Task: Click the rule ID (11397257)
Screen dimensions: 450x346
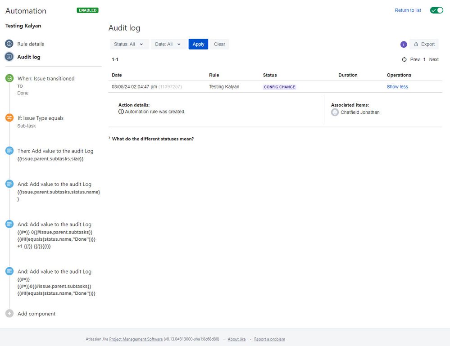Action: [x=170, y=86]
